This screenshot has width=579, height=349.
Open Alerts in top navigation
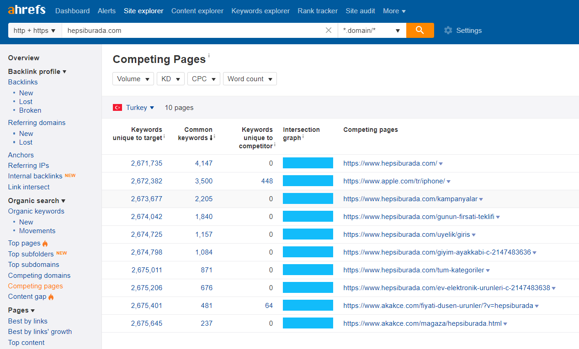pos(106,11)
